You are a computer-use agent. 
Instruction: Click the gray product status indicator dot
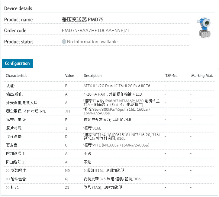point(64,41)
